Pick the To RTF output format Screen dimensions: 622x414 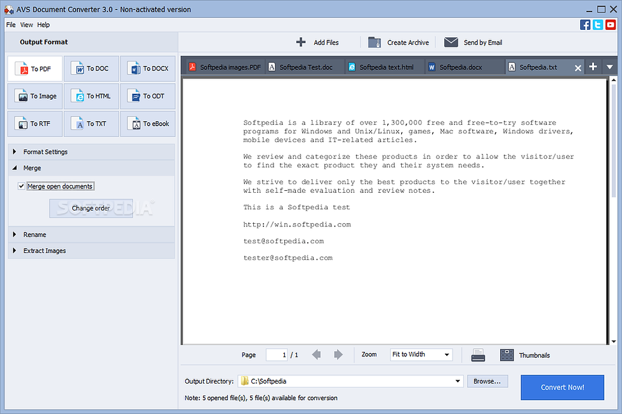(35, 124)
